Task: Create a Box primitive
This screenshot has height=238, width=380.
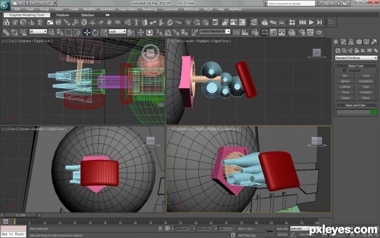Action: [345, 76]
